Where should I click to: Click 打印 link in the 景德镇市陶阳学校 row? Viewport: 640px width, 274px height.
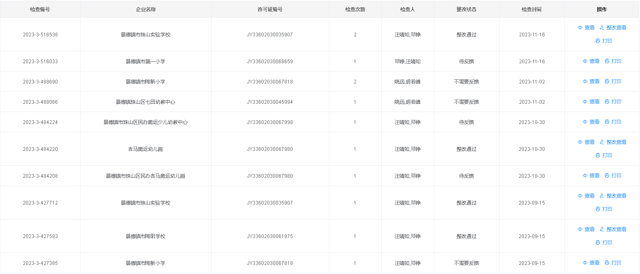click(607, 243)
